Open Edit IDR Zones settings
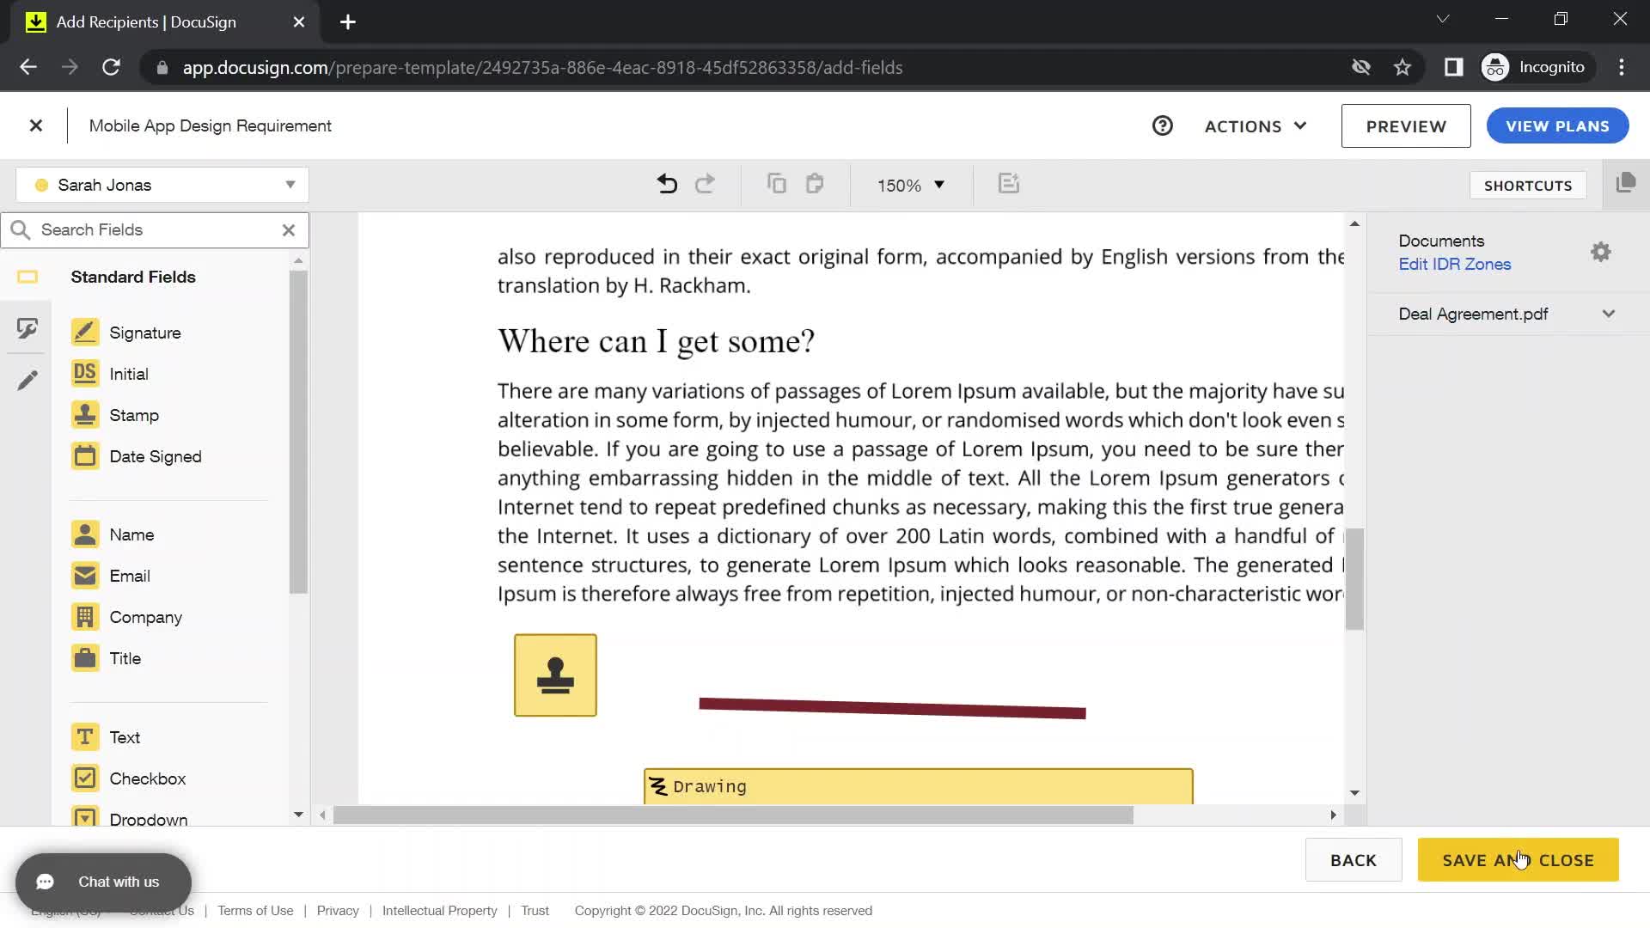This screenshot has width=1650, height=928. 1454,264
